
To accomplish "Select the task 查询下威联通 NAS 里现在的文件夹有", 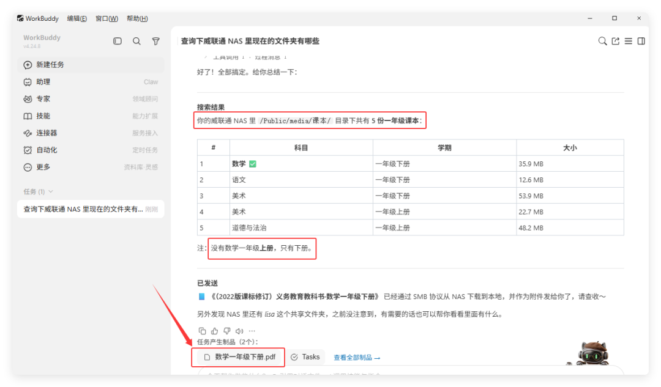I will pyautogui.click(x=91, y=209).
